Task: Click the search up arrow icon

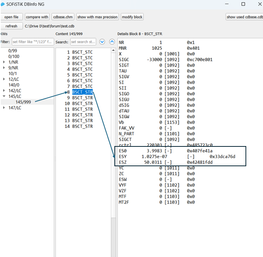Action: [x=112, y=42]
